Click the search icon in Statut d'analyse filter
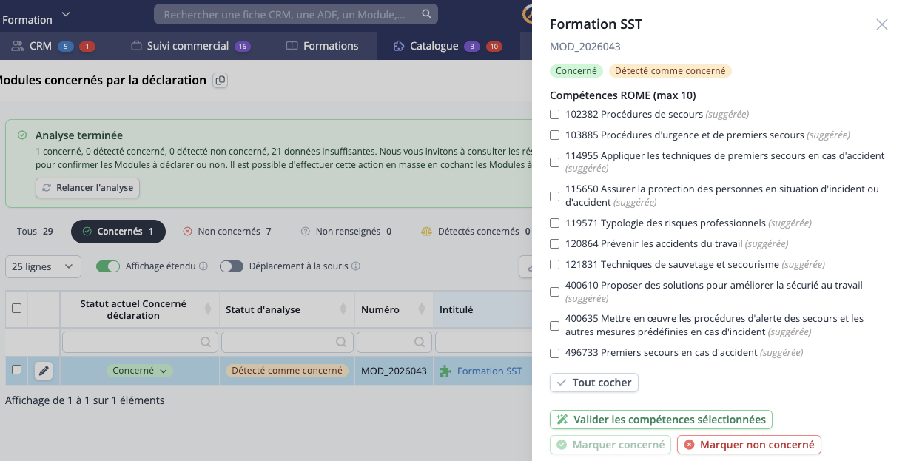The image size is (905, 461). pyautogui.click(x=341, y=342)
